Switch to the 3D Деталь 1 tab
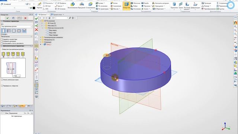This screenshot has height=134, width=238. point(42,15)
